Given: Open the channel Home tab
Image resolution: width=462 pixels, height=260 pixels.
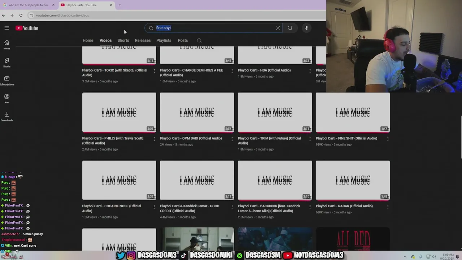Looking at the screenshot, I should (88, 40).
